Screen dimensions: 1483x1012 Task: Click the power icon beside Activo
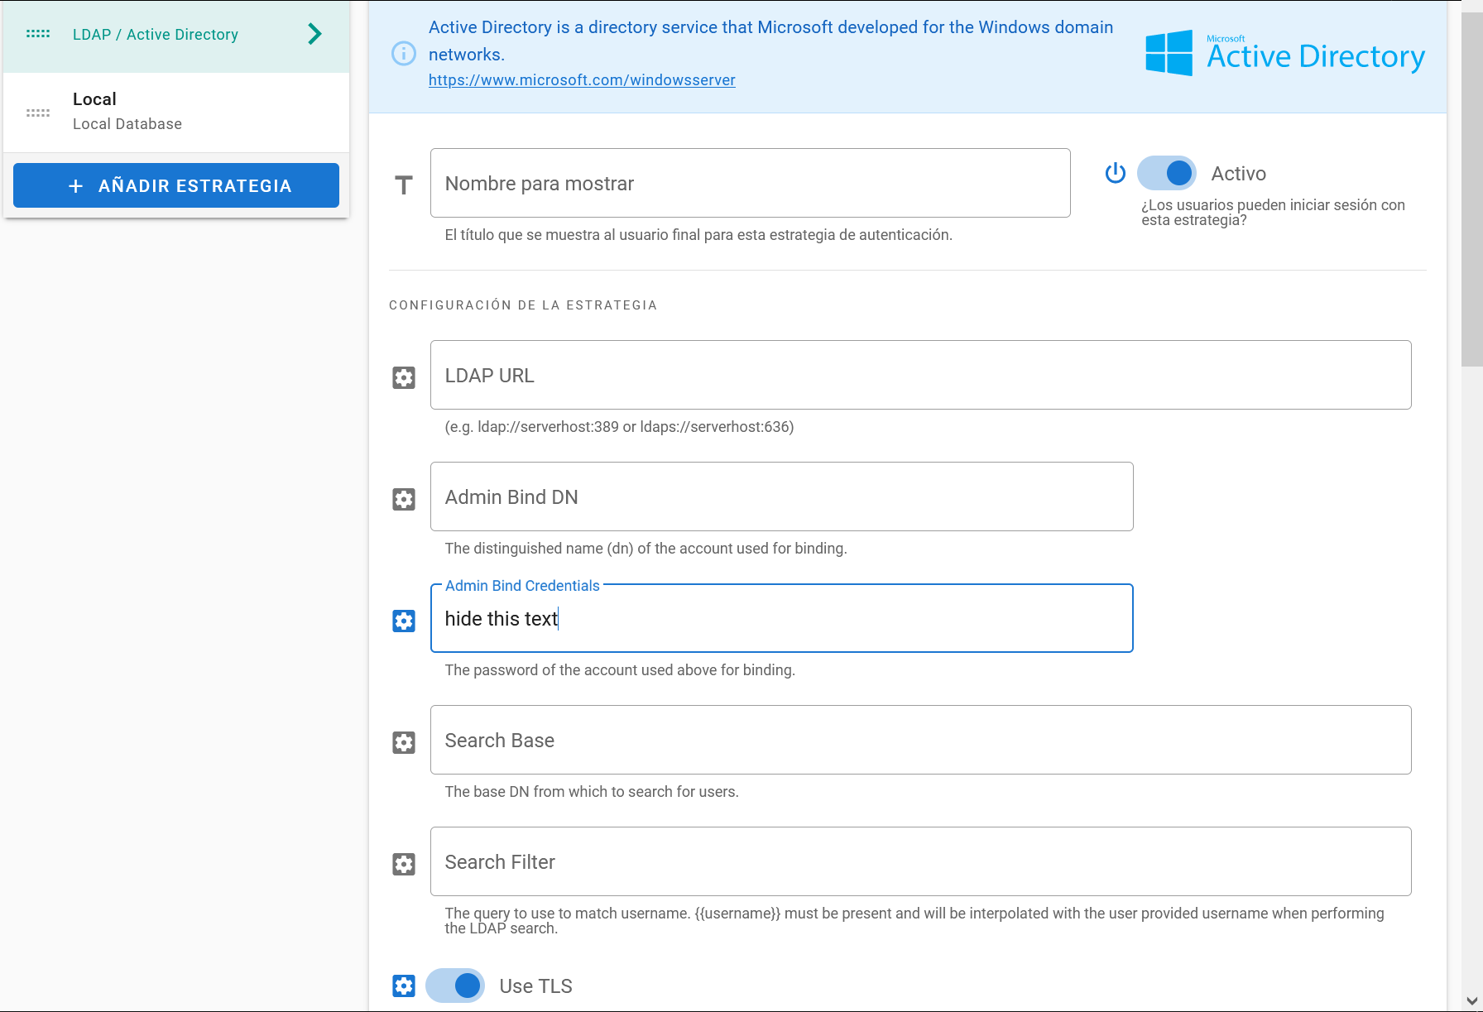[1116, 173]
